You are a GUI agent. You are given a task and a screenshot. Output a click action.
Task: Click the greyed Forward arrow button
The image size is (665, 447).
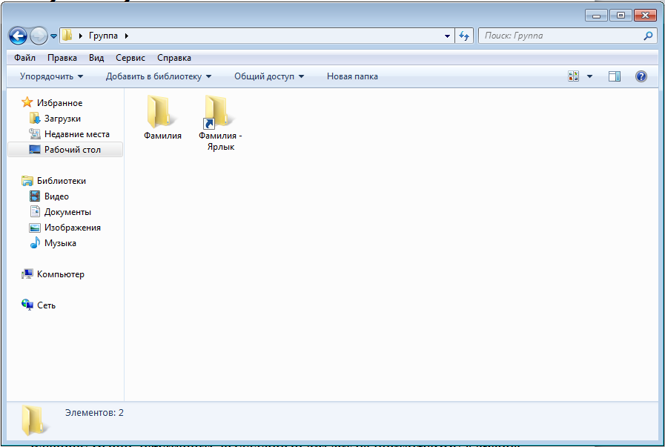[x=39, y=36]
